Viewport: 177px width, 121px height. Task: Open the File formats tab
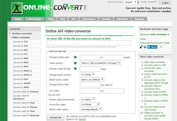point(35,19)
